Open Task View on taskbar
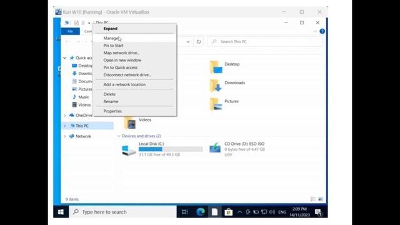This screenshot has height=225, width=400. tap(185, 212)
